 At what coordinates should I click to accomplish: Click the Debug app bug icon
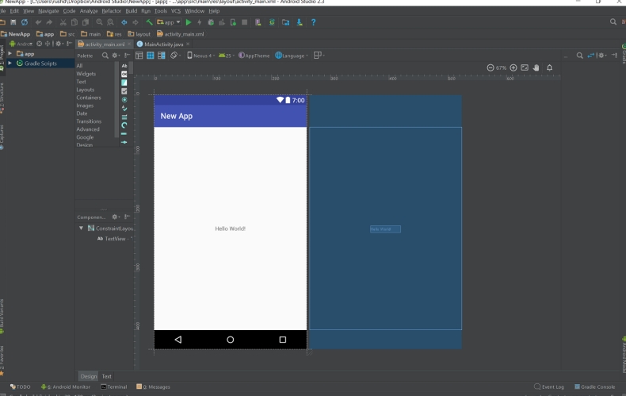coord(211,22)
